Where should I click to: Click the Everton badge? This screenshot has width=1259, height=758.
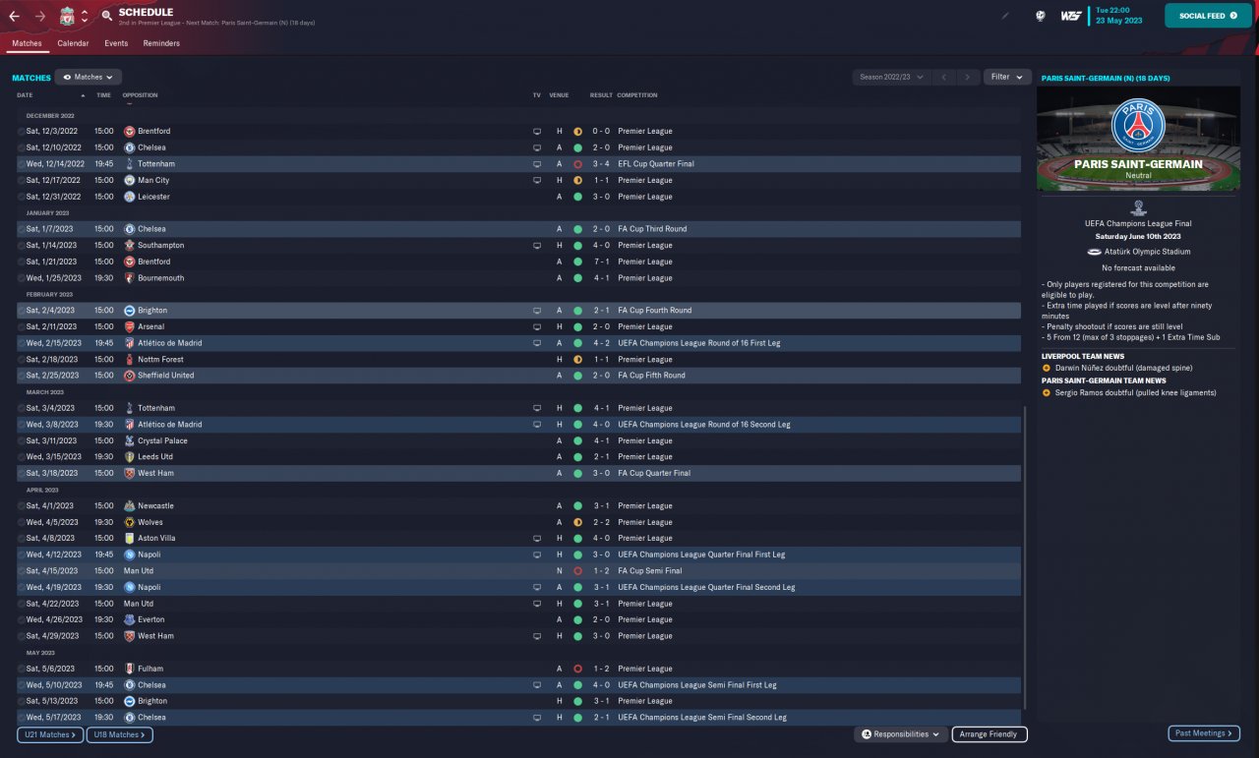click(129, 619)
